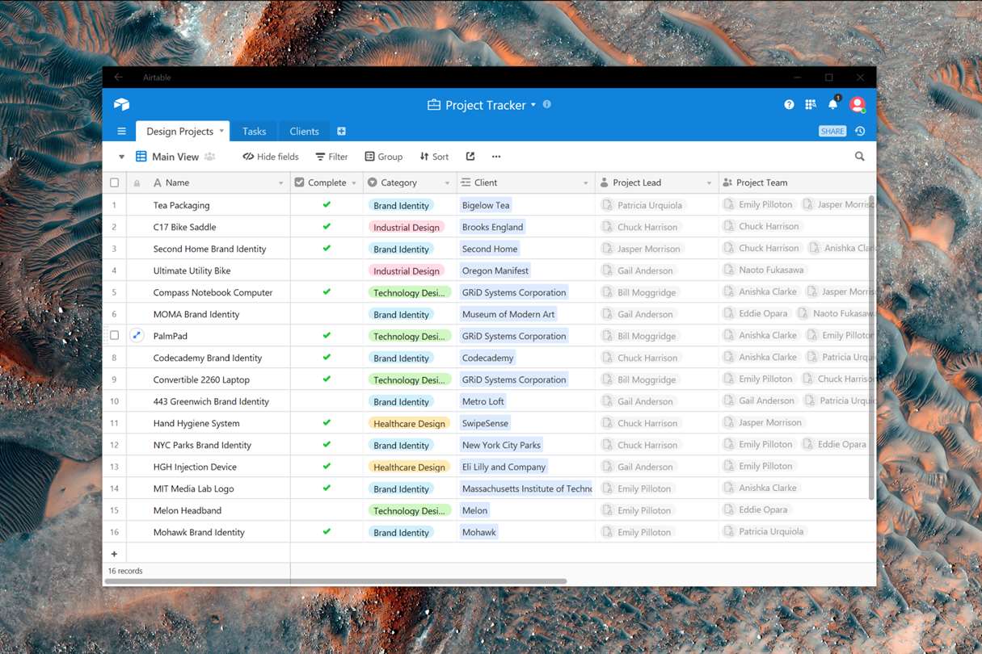Open Project Lead column dropdown arrow
The width and height of the screenshot is (982, 654).
point(709,183)
